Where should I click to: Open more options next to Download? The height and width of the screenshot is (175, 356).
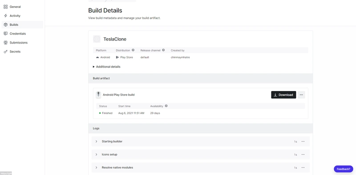point(301,95)
